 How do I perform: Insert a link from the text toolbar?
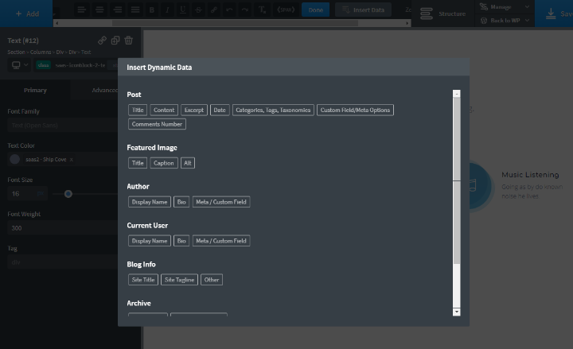214,10
